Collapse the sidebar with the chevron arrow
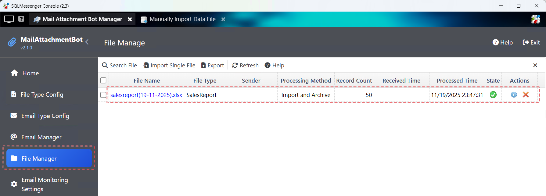 click(87, 42)
